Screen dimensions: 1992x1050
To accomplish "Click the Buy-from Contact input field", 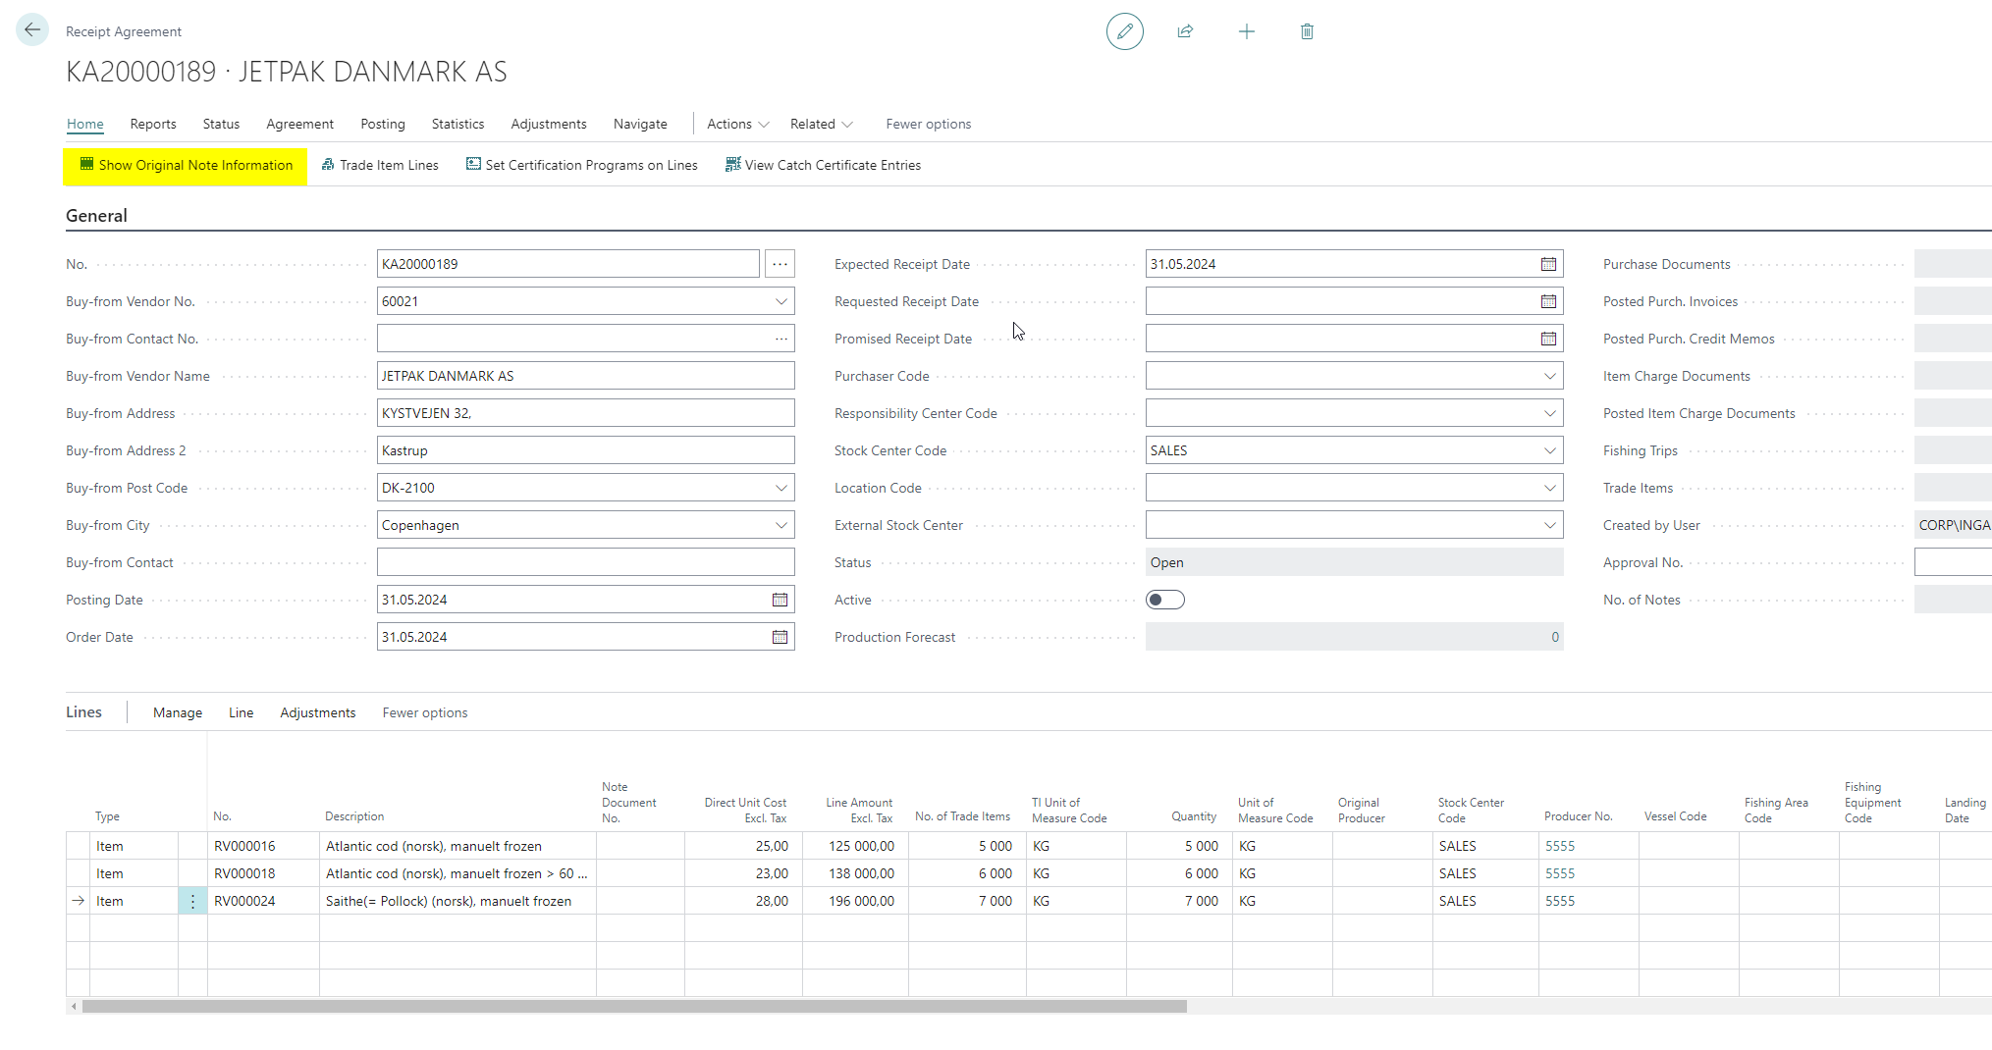I will 585,562.
